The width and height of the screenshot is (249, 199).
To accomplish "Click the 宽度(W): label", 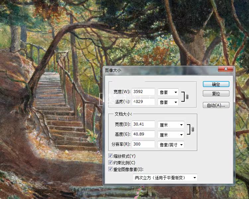I will 122,92.
